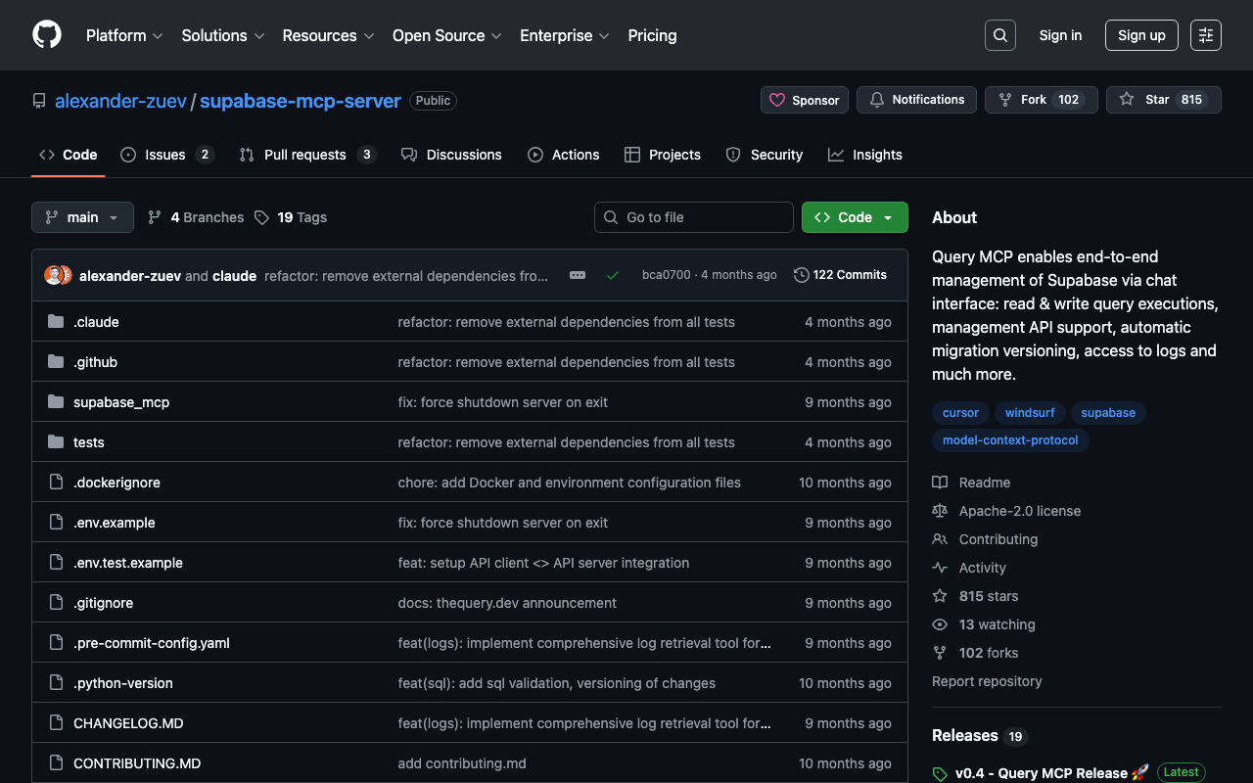This screenshot has height=783, width=1253.
Task: Click the model-context-protocol topic tag
Action: pos(1009,440)
